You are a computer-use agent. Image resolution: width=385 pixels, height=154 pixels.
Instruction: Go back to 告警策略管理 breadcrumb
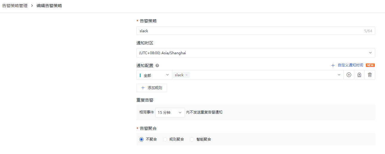coord(15,6)
